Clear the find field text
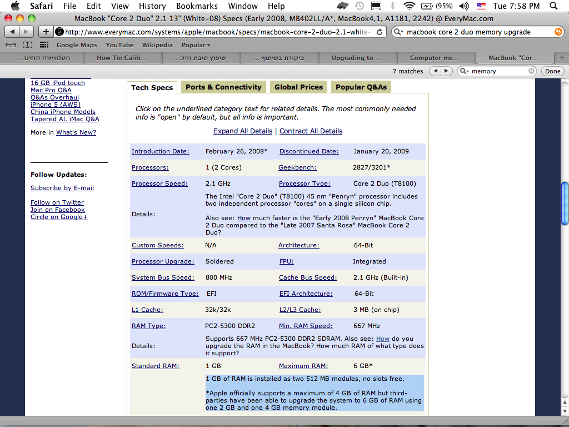This screenshot has height=427, width=569. click(x=531, y=71)
